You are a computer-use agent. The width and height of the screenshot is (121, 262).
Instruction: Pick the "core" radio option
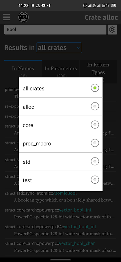pyautogui.click(x=61, y=125)
